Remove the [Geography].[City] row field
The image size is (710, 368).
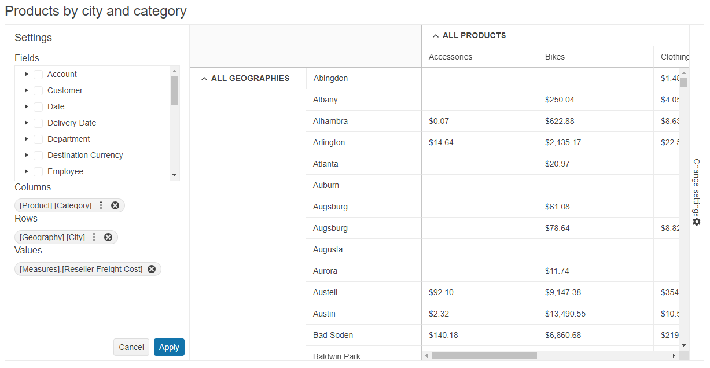point(107,237)
